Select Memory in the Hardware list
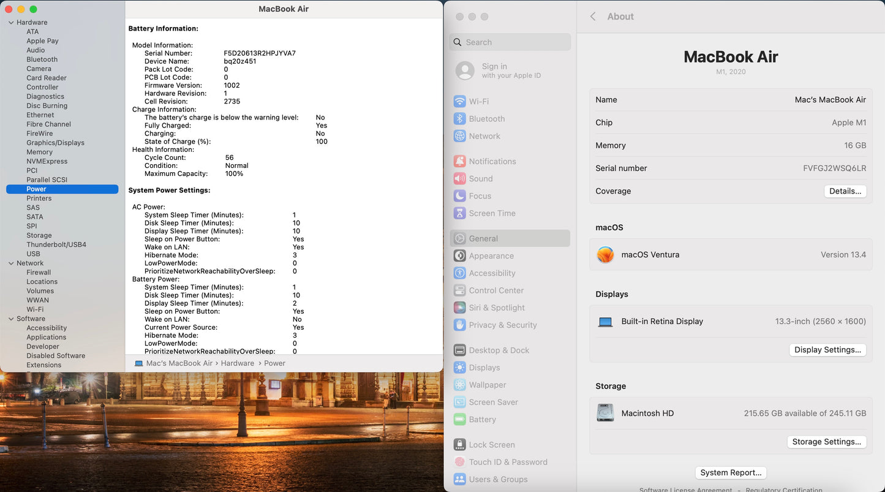Viewport: 885px width, 492px height. point(39,152)
